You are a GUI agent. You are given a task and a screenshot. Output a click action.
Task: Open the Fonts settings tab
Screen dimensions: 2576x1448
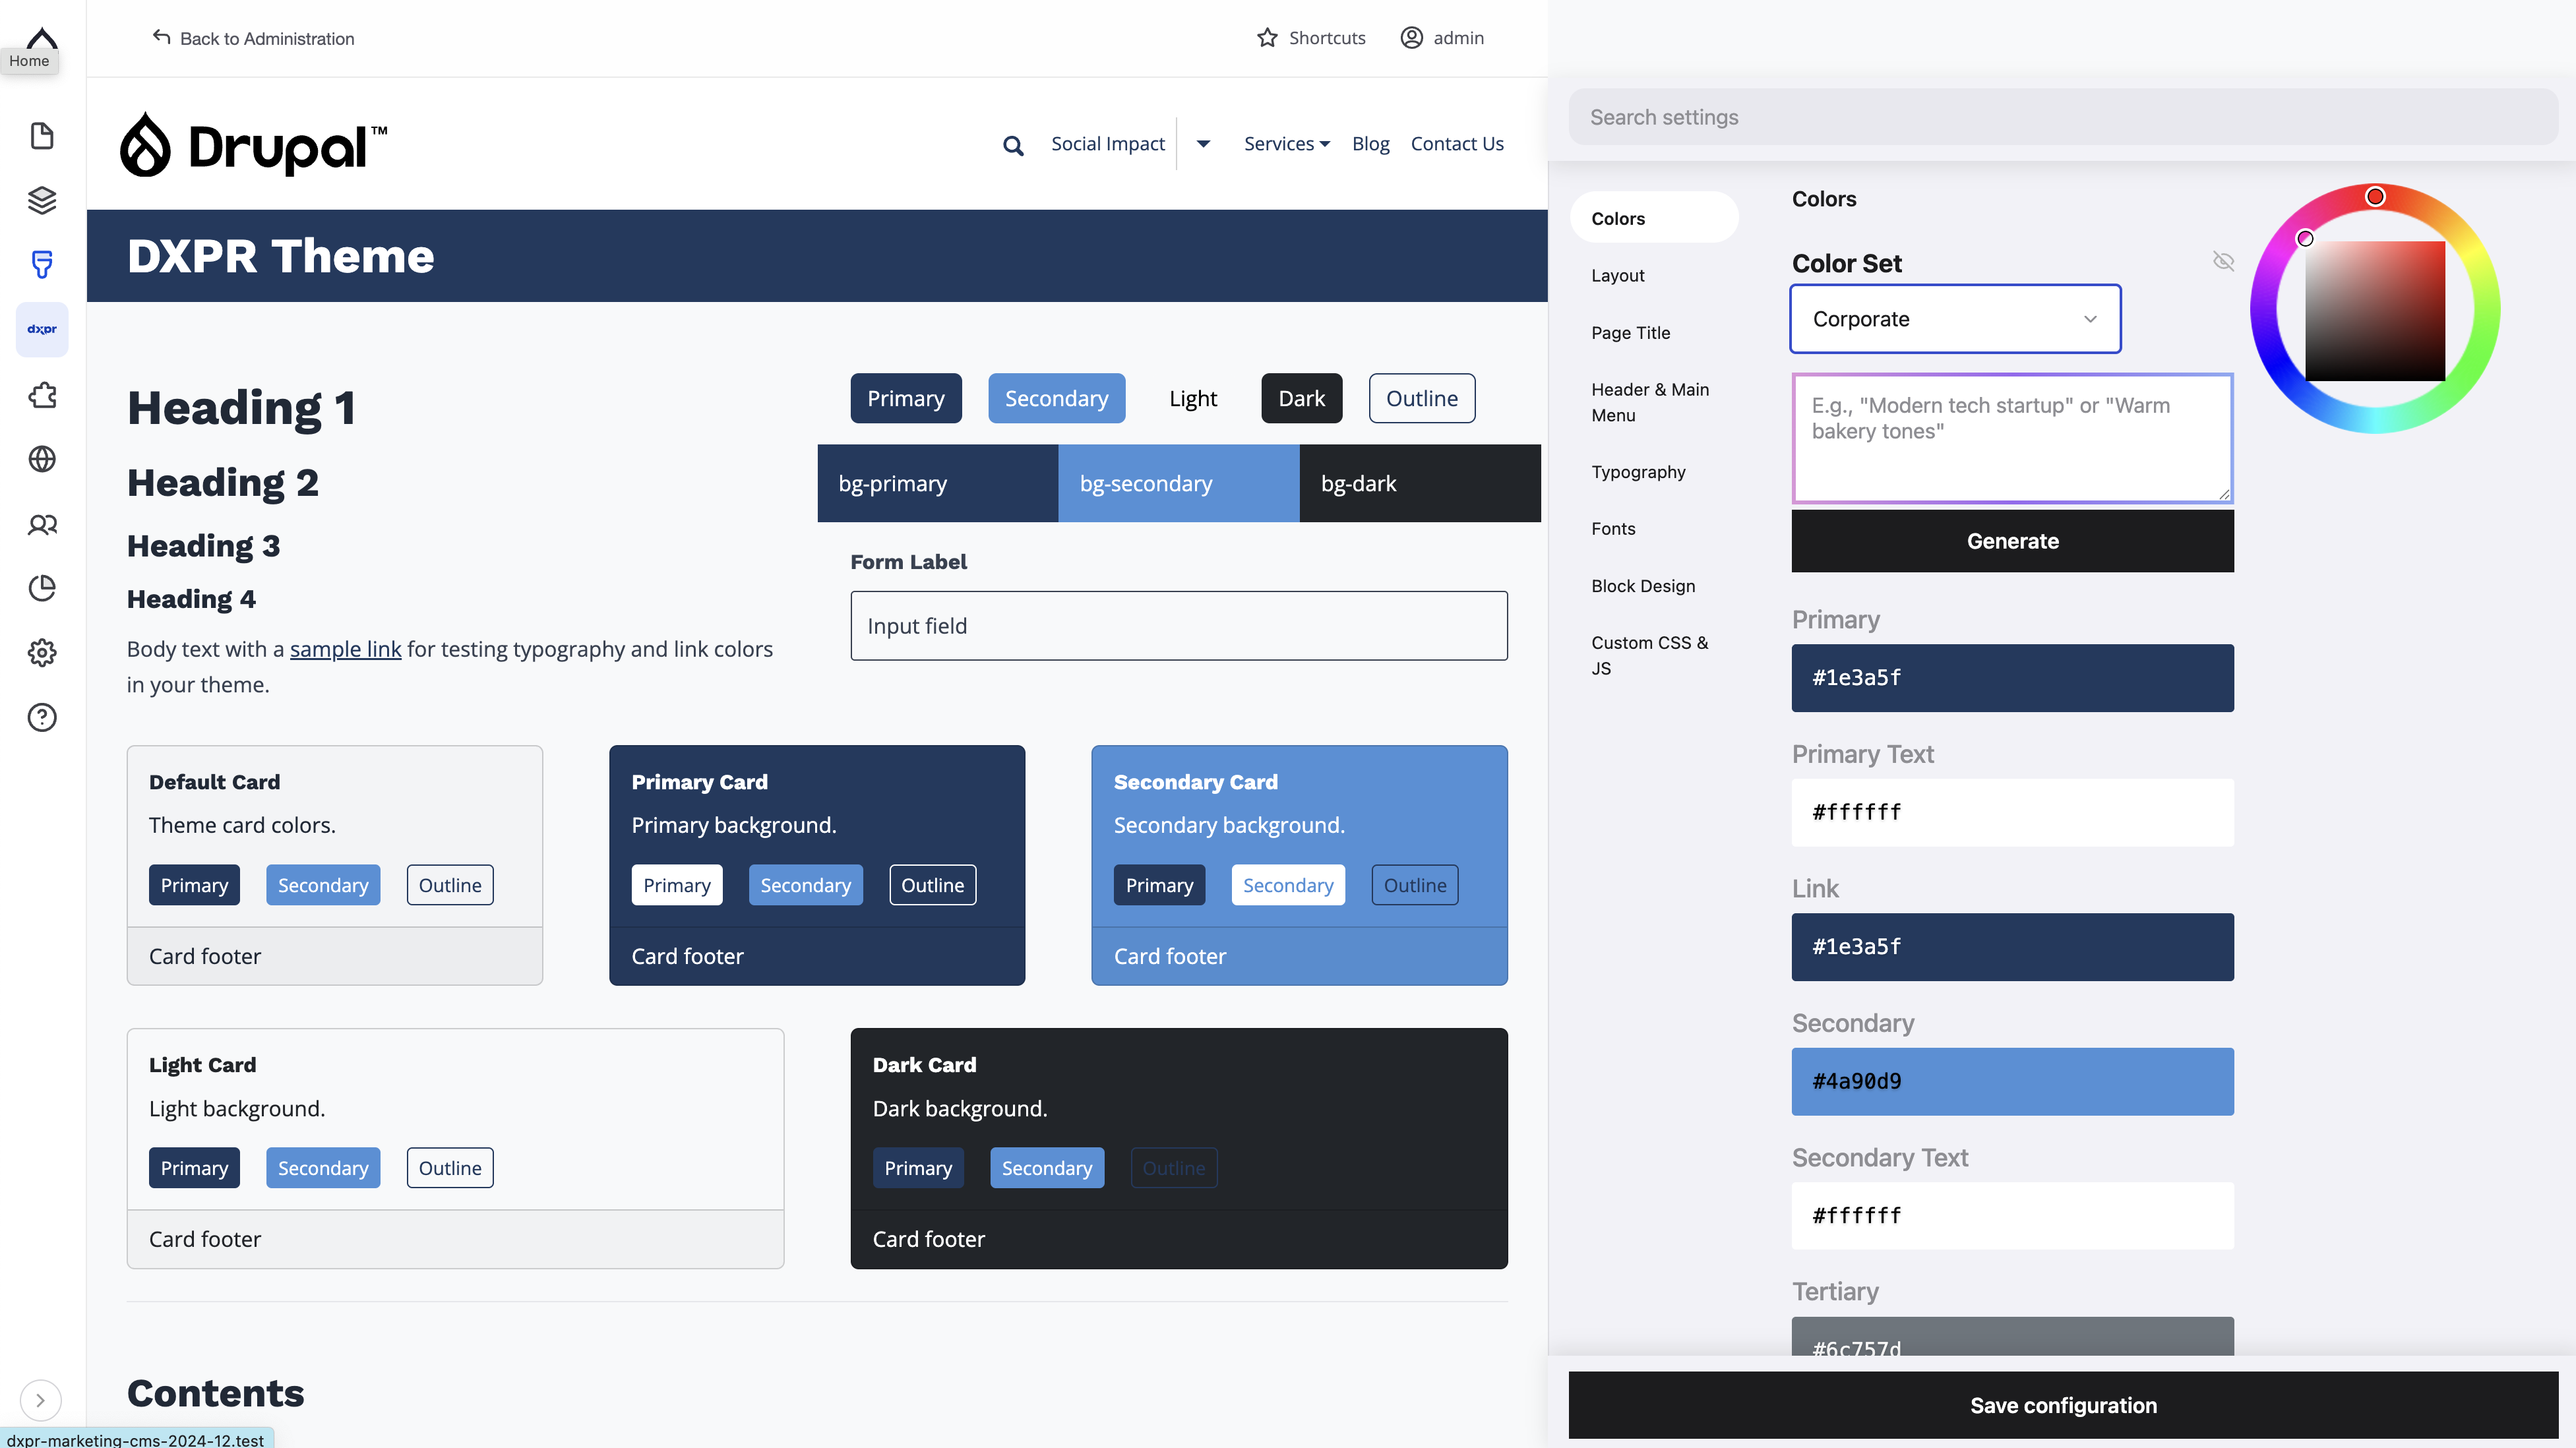pyautogui.click(x=1613, y=528)
